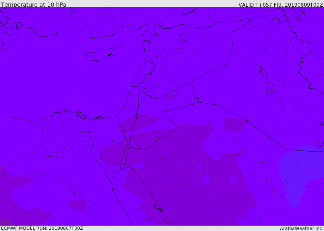Click the 'ECMWF MODEL RUN: 20190807T00Z' text

(42, 228)
